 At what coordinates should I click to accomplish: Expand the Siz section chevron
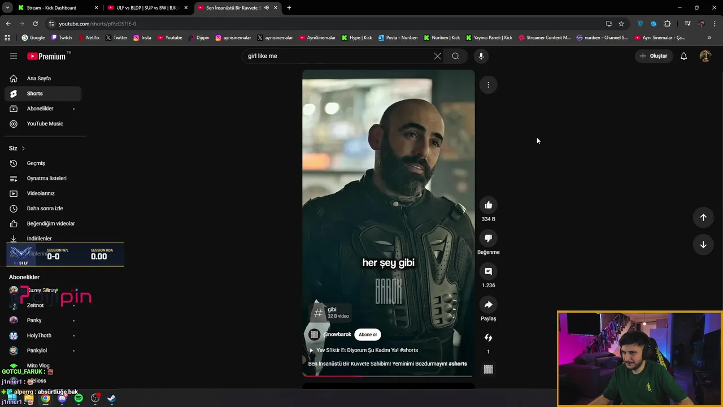click(x=23, y=148)
